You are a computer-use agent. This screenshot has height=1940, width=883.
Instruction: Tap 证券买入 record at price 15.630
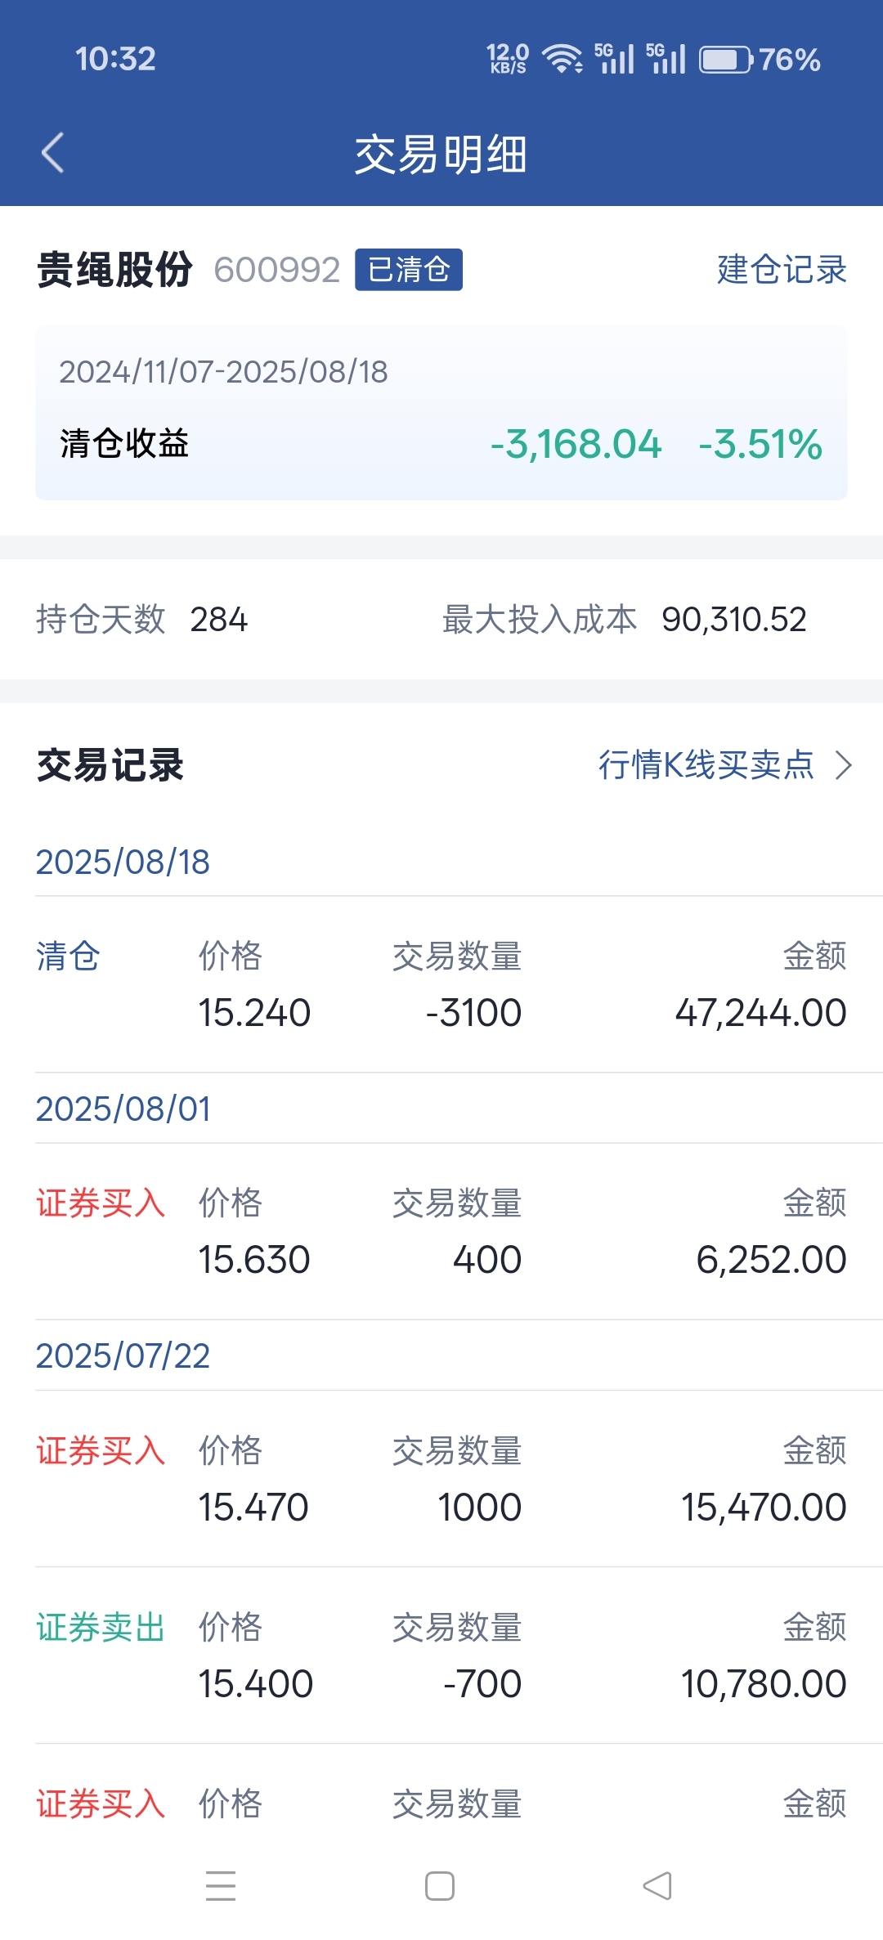coord(441,1232)
